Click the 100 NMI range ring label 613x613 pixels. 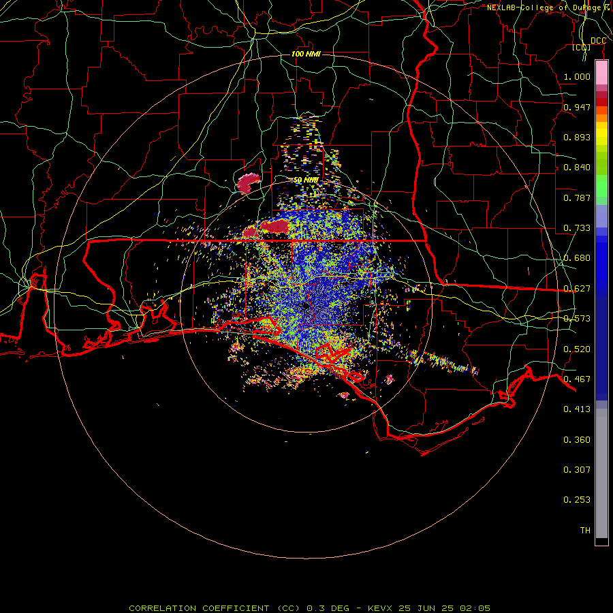[306, 54]
